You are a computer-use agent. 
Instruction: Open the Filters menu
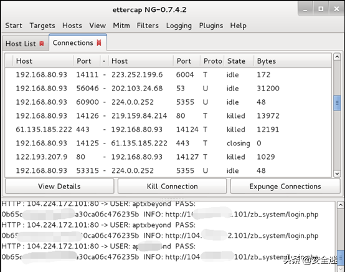[148, 26]
